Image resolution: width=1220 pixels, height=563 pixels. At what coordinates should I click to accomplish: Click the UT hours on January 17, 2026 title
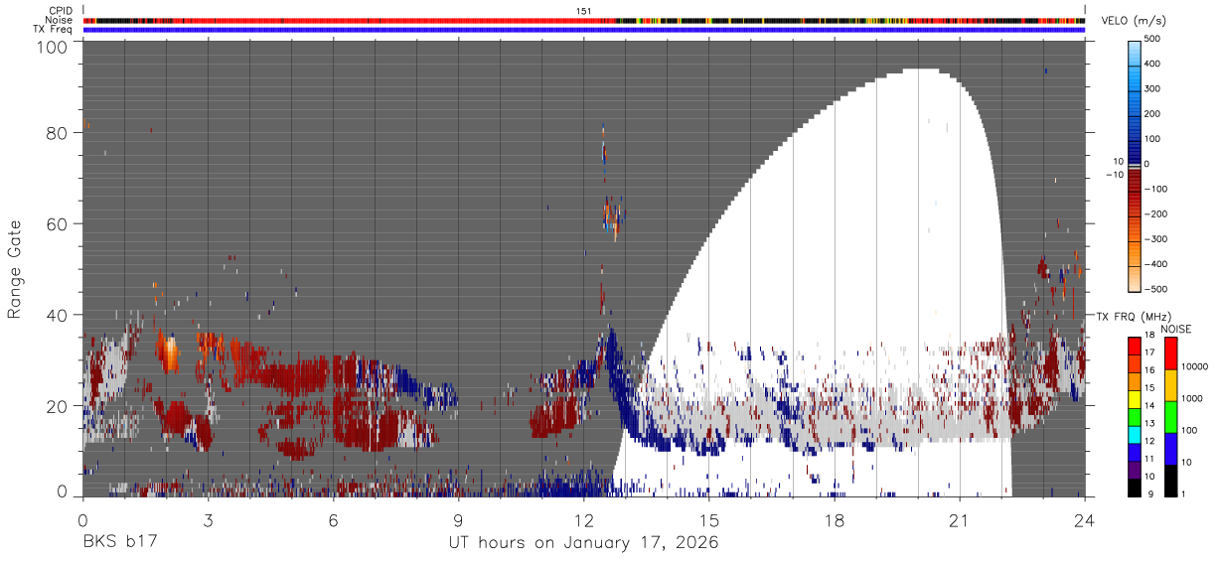pos(584,544)
